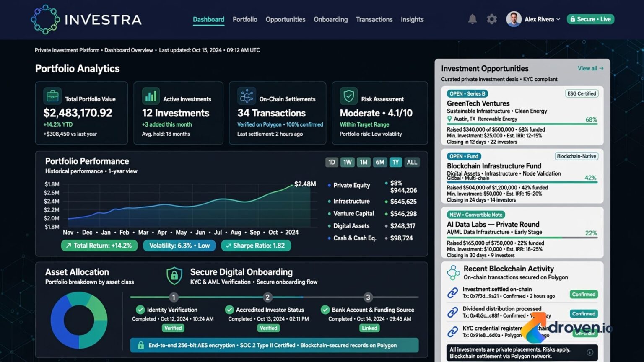Screen dimensions: 644x362
Task: Go to the Dashboard tab
Action: [208, 19]
